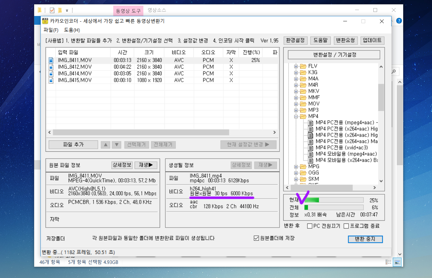Click preset icon for MP4 모바일용 (mpeg4+aac)
This screenshot has width=432, height=278.
[x=311, y=154]
